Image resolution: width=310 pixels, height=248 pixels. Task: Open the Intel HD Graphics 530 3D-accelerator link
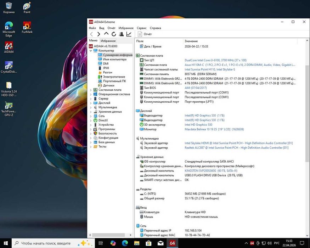tap(198, 125)
